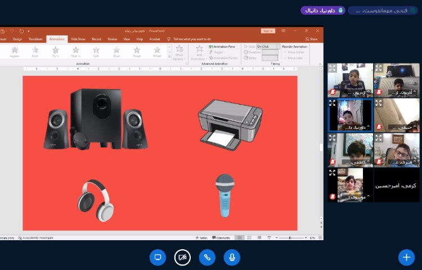Toggle the Notes pane in the status bar
The width and height of the screenshot is (422, 270).
[201, 238]
